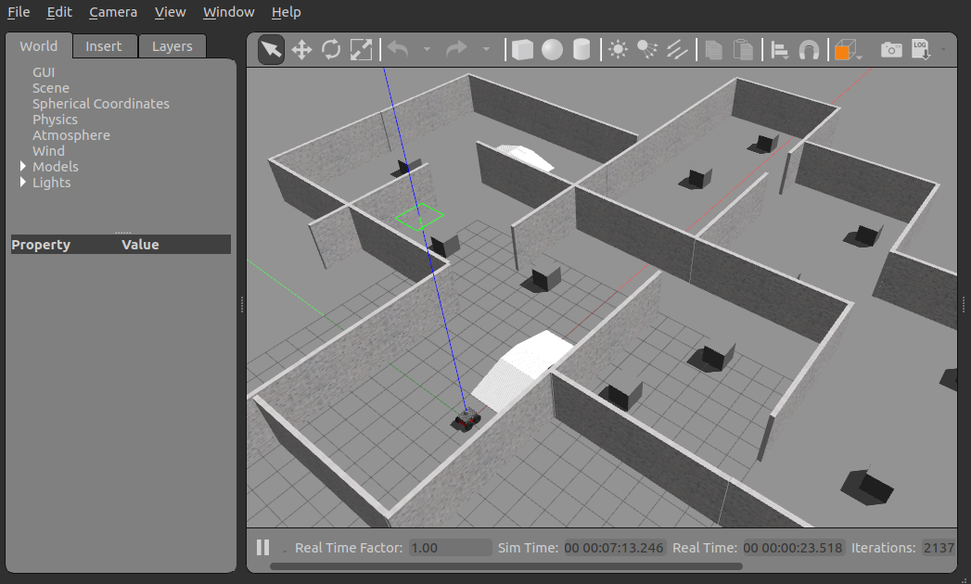971x584 pixels.
Task: Select the Lights label in tree
Action: [51, 183]
